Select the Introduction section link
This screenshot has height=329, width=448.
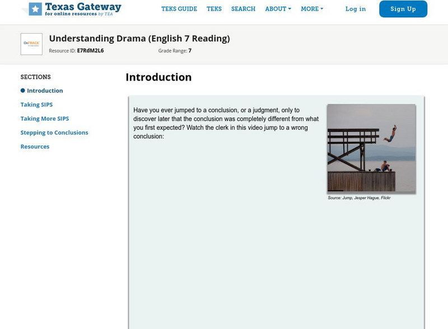tap(45, 91)
